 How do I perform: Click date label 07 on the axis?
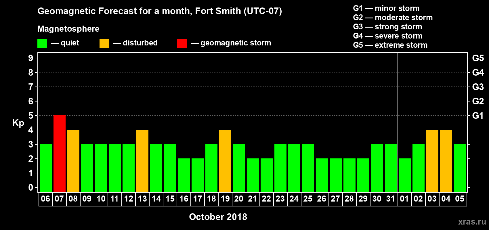pyautogui.click(x=59, y=199)
